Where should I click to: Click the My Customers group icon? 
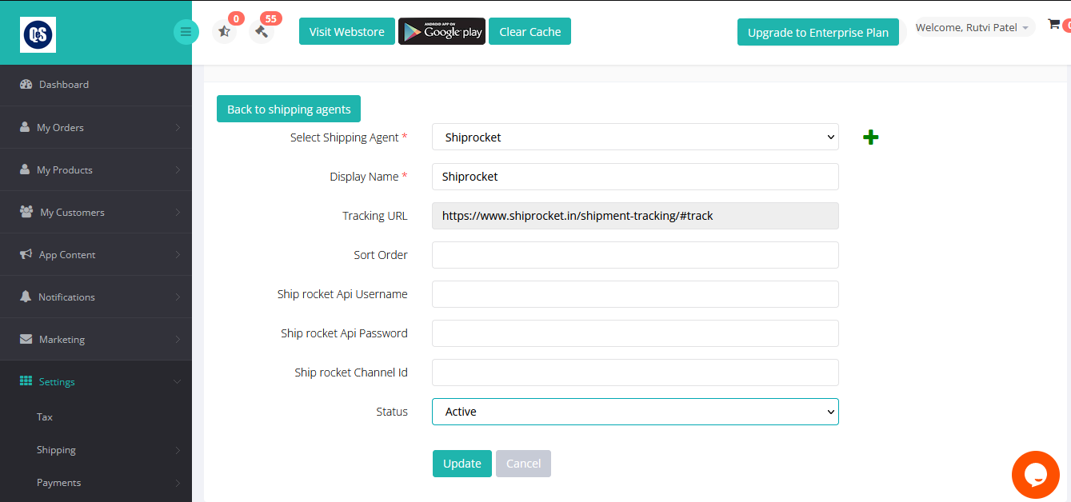point(26,212)
